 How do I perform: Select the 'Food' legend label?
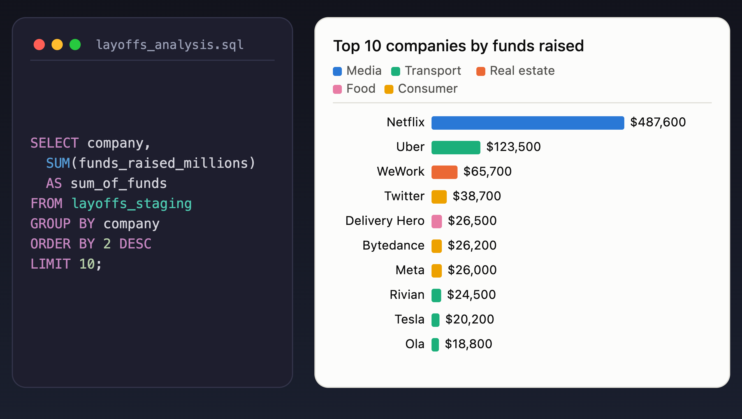pos(361,89)
